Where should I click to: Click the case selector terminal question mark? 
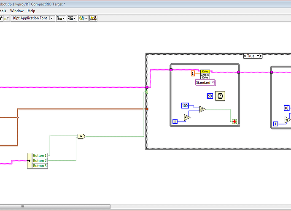(x=147, y=92)
